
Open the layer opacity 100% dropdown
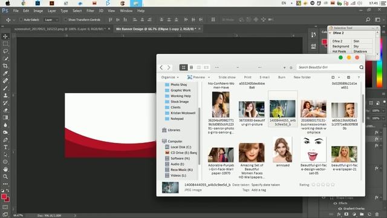point(383,110)
